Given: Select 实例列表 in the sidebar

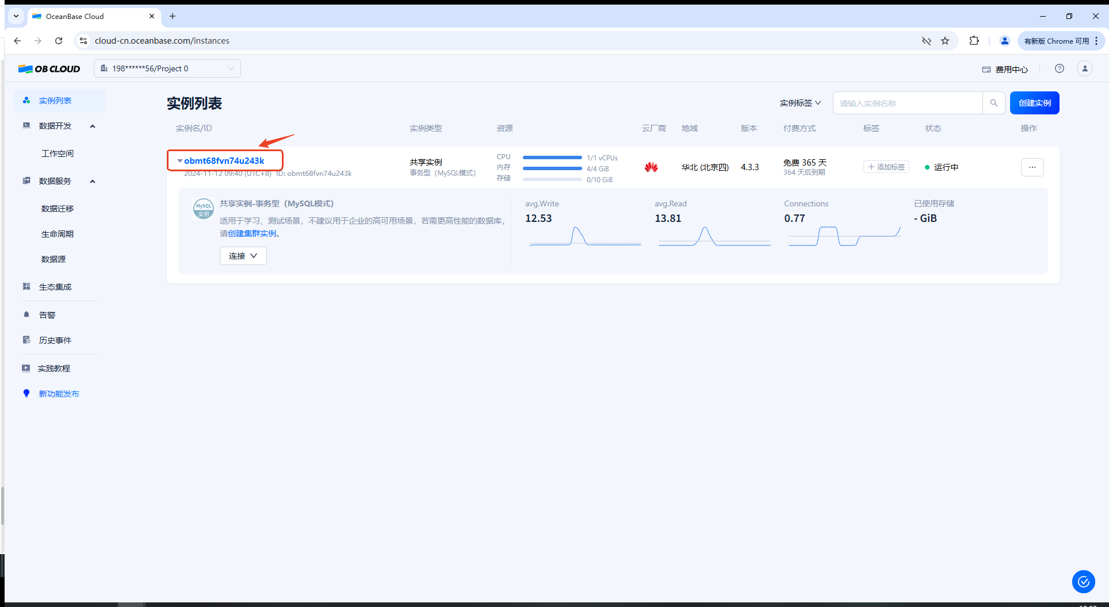Looking at the screenshot, I should (x=60, y=101).
